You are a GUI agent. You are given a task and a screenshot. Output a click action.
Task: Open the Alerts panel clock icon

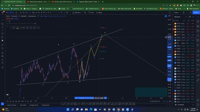pyautogui.click(x=198, y=21)
